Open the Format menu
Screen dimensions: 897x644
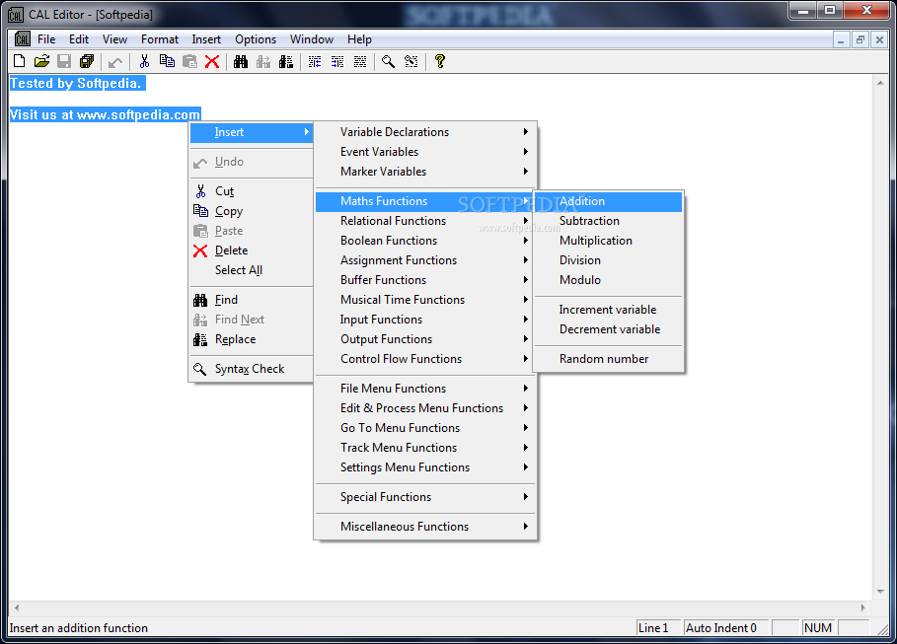[x=160, y=38]
